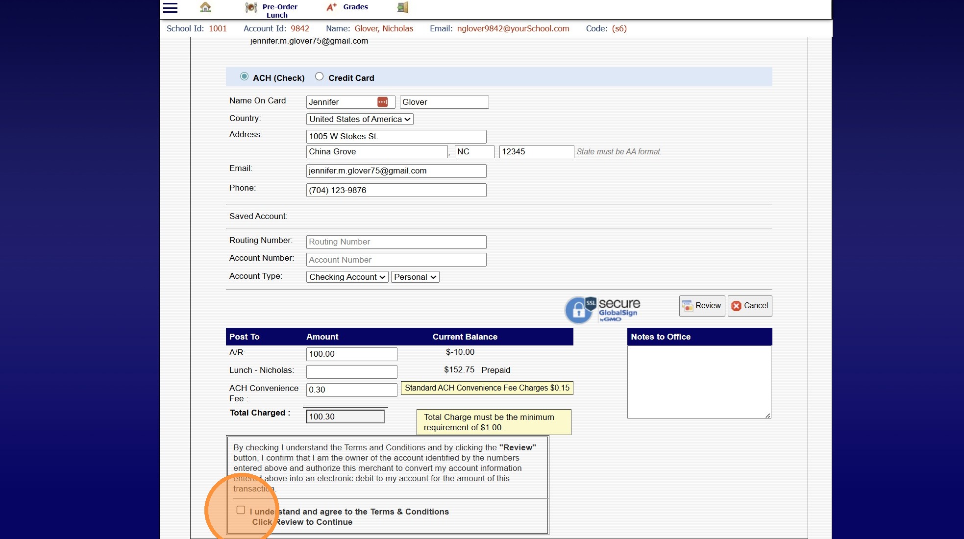
Task: Click the exit door logout icon
Action: point(403,7)
